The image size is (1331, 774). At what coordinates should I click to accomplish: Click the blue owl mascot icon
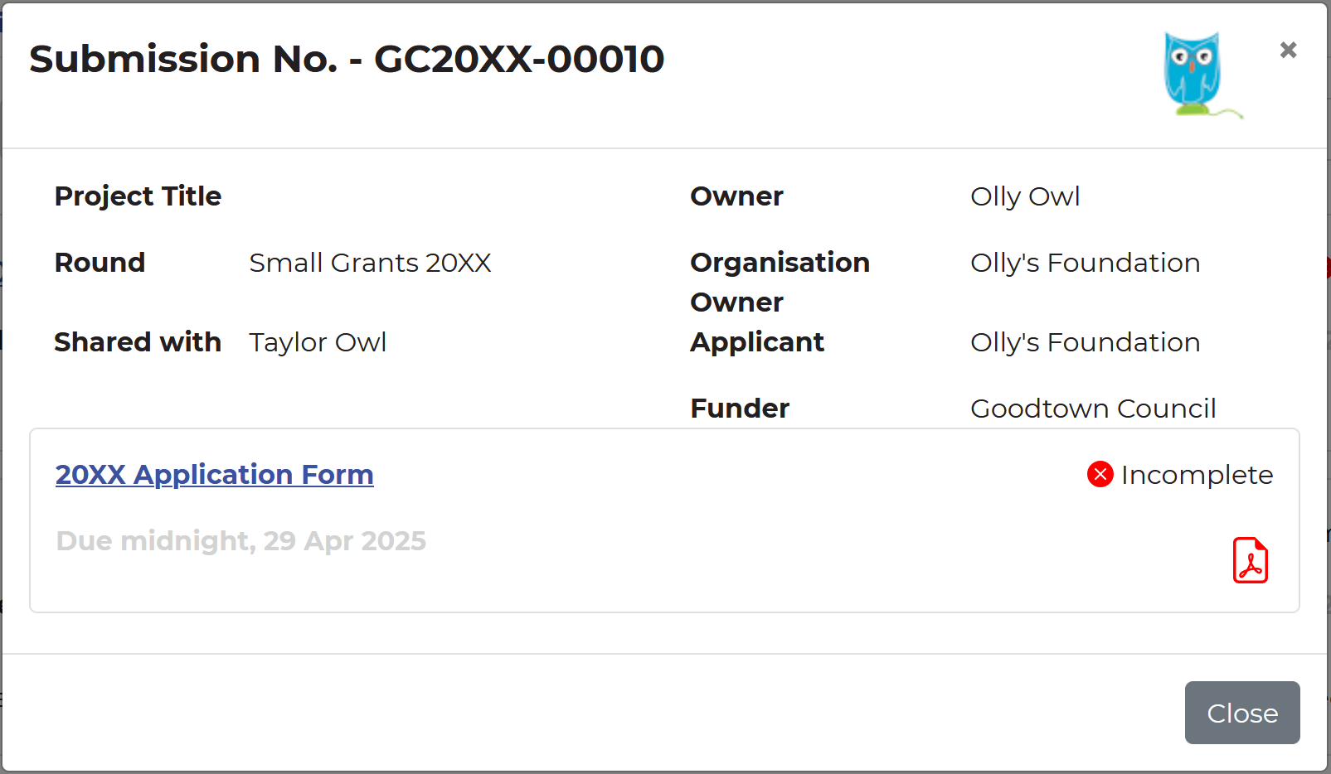[x=1194, y=75]
